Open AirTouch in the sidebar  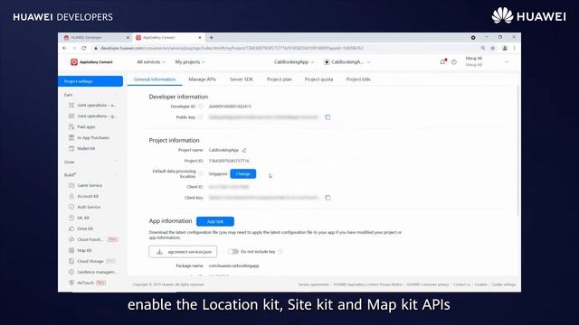87,283
